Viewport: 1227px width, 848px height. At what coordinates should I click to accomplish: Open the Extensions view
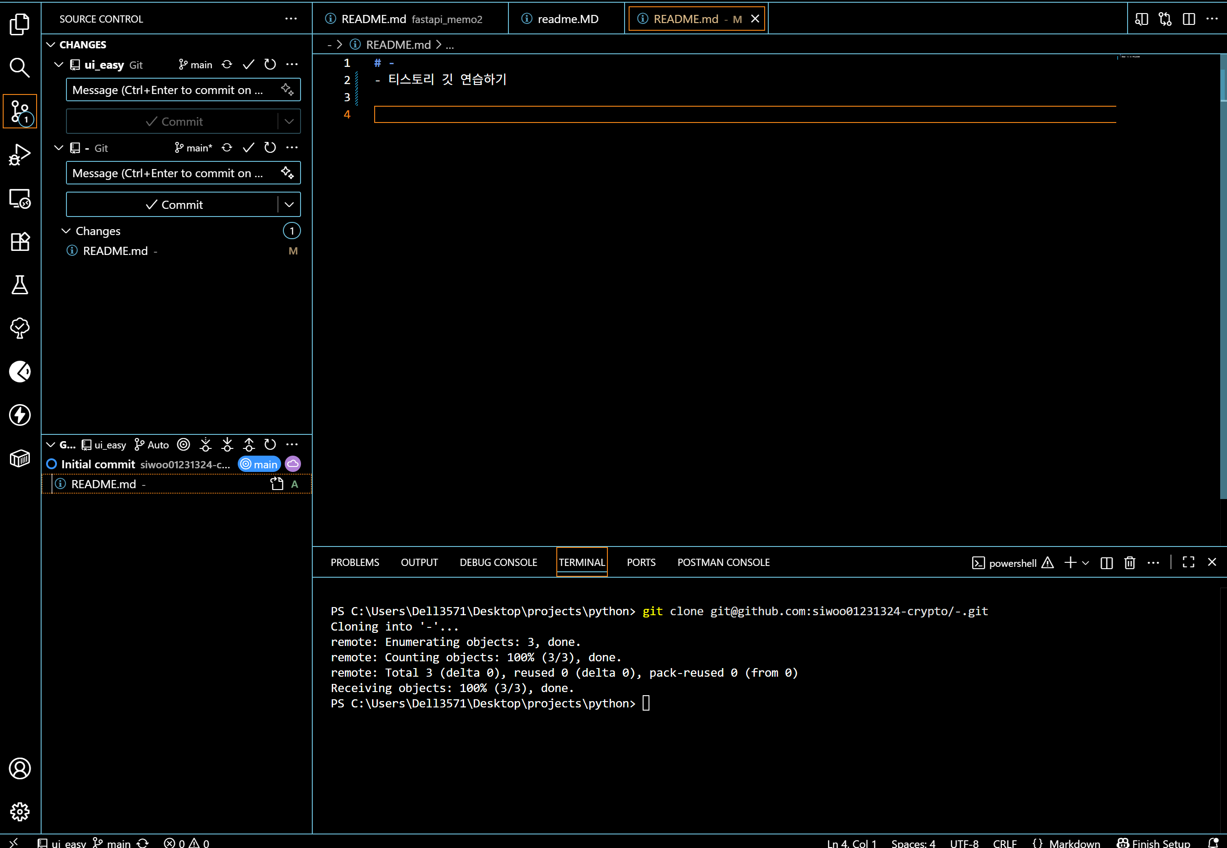(19, 242)
